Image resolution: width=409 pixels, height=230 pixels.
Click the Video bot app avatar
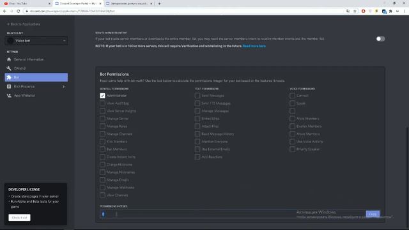pyautogui.click(x=10, y=41)
